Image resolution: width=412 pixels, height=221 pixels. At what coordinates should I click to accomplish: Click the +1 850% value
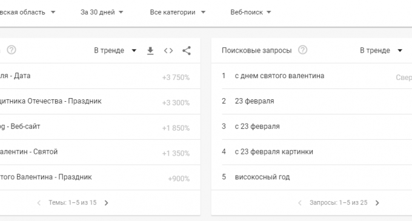[x=176, y=128]
